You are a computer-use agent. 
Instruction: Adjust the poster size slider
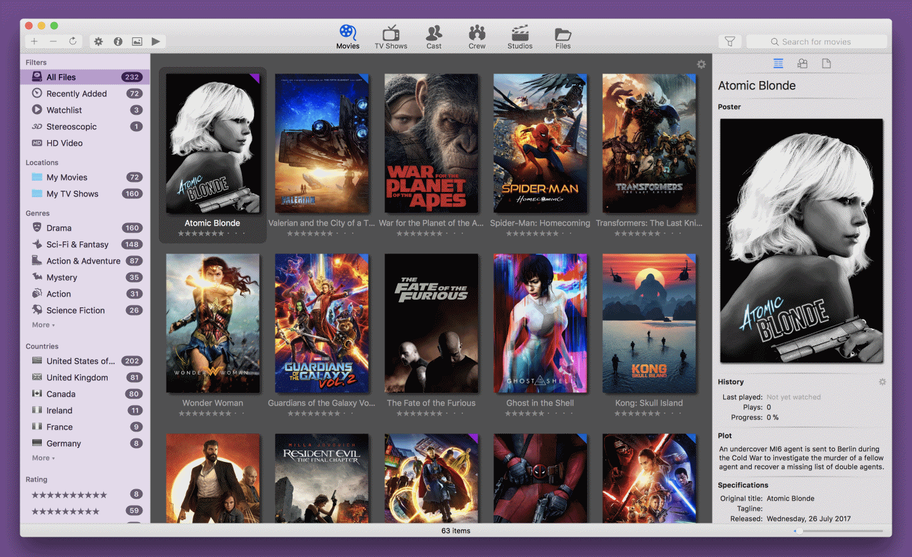pyautogui.click(x=839, y=530)
